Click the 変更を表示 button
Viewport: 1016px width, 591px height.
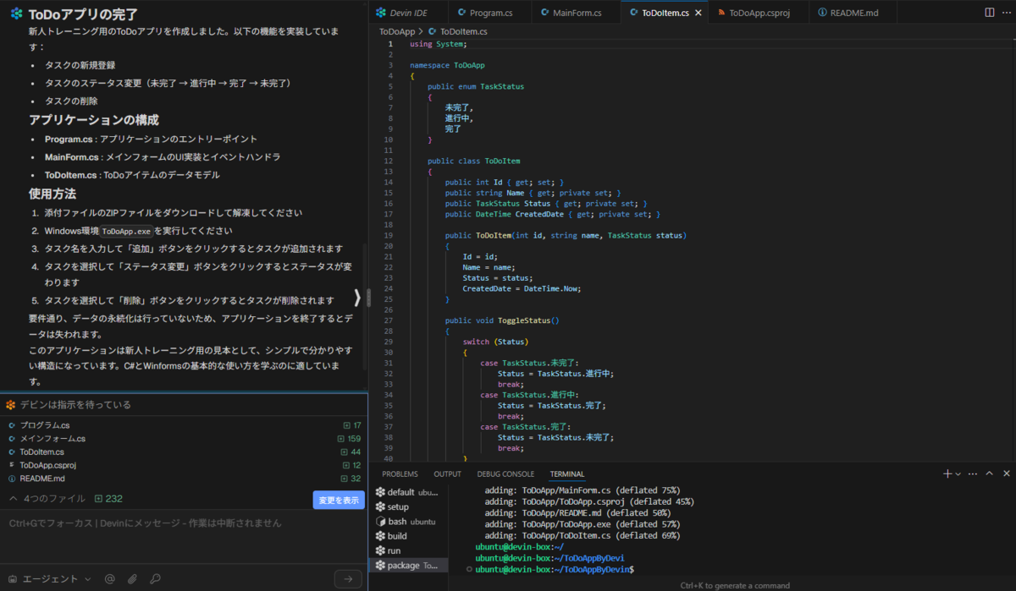339,500
